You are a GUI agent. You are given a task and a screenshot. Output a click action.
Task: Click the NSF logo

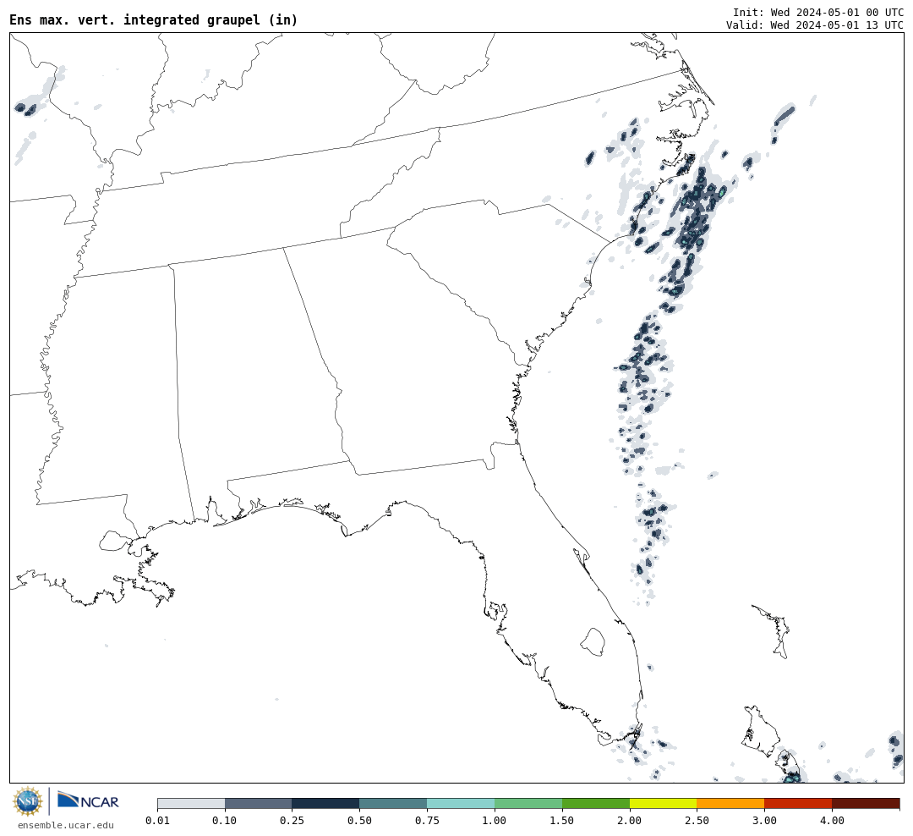(27, 801)
